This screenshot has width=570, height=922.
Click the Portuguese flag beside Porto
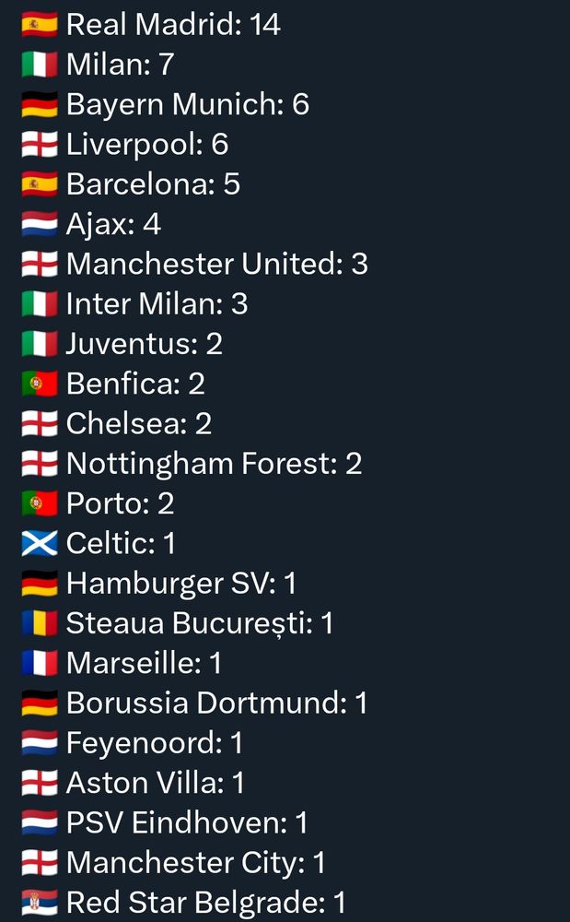40,503
